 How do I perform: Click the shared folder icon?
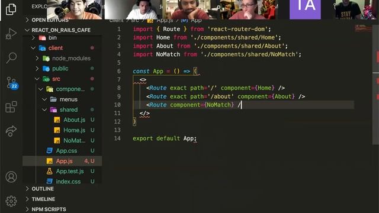click(53, 109)
